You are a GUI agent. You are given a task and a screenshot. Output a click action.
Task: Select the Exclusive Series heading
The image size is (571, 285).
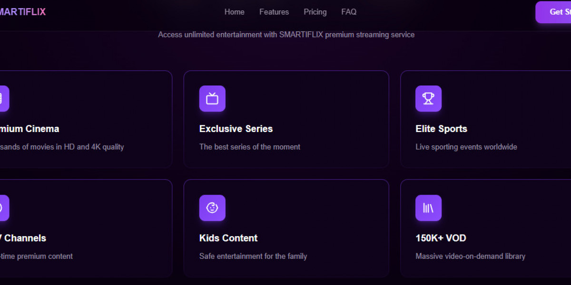click(x=236, y=129)
